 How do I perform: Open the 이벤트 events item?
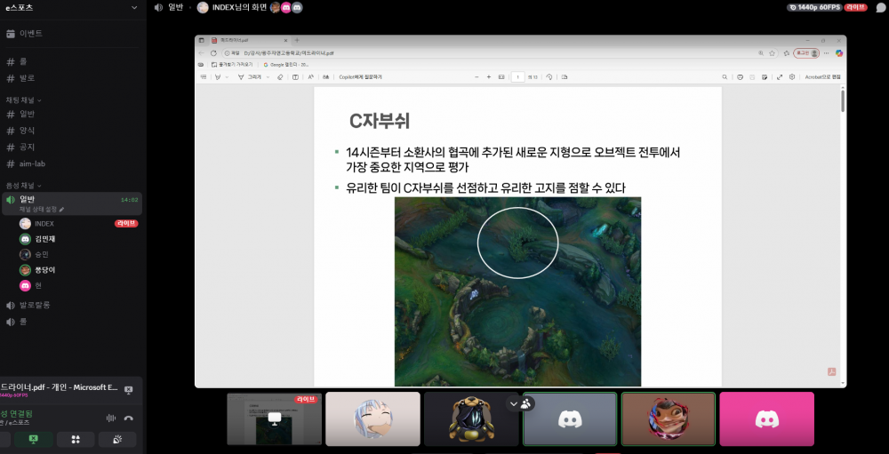[31, 34]
